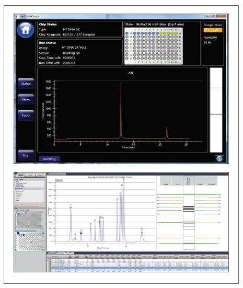Screen dimensions: 243x288
Task: Pick well H1 on the plate diagram
Action: coord(135,59)
